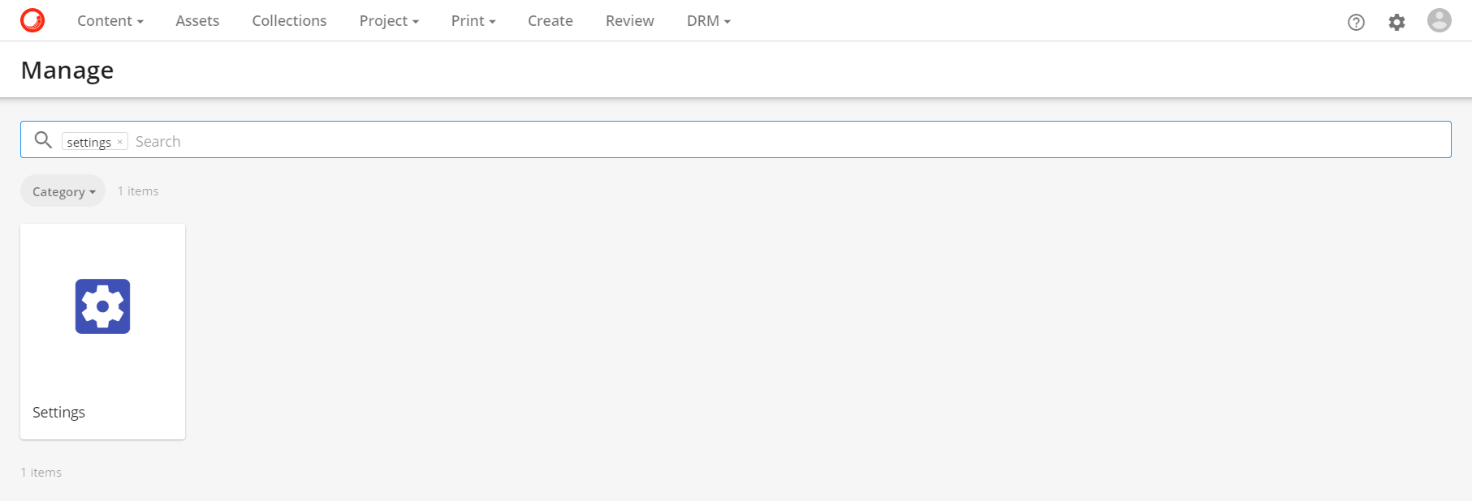Expand the DRM menu
Screen dimensions: 1472x501
(708, 21)
